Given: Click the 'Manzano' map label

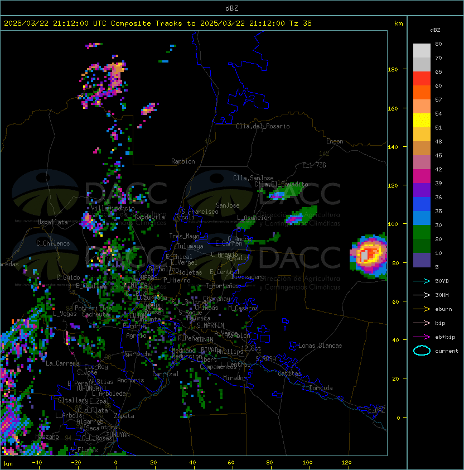Looking at the screenshot, I should [x=47, y=437].
